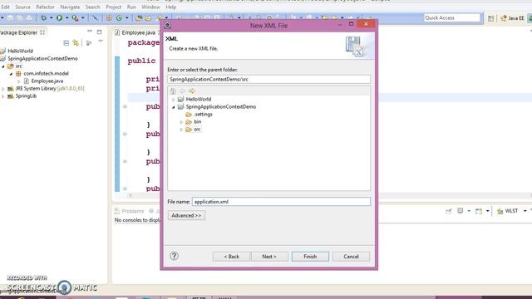Click the Open Type toolbar icon

tap(139, 18)
